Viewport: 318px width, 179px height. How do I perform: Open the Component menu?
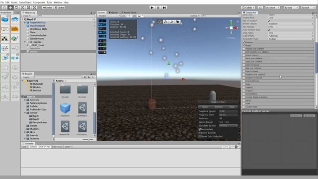(x=39, y=2)
